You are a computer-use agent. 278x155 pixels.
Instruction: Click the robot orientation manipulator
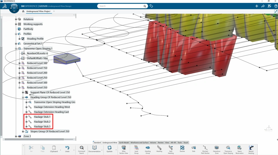point(269,129)
